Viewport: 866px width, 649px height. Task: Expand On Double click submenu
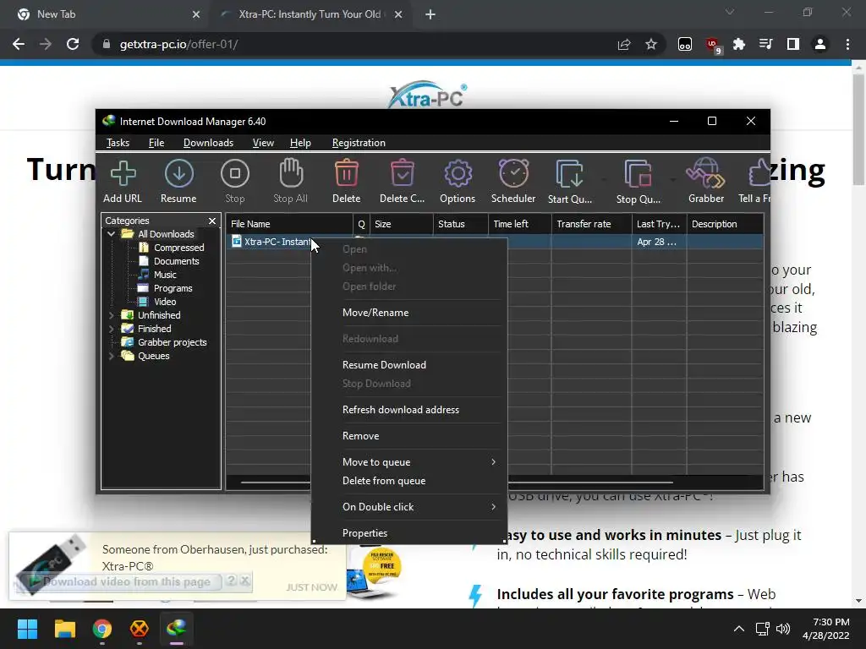409,507
